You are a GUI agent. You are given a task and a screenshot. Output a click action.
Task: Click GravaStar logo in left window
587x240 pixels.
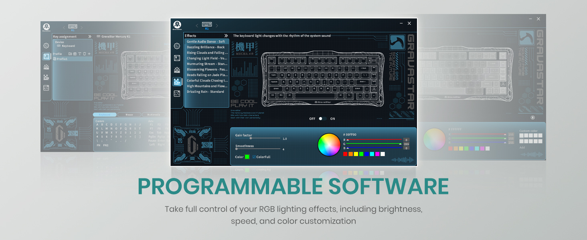coord(46,27)
